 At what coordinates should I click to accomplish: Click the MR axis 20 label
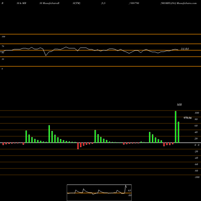click(196, 139)
